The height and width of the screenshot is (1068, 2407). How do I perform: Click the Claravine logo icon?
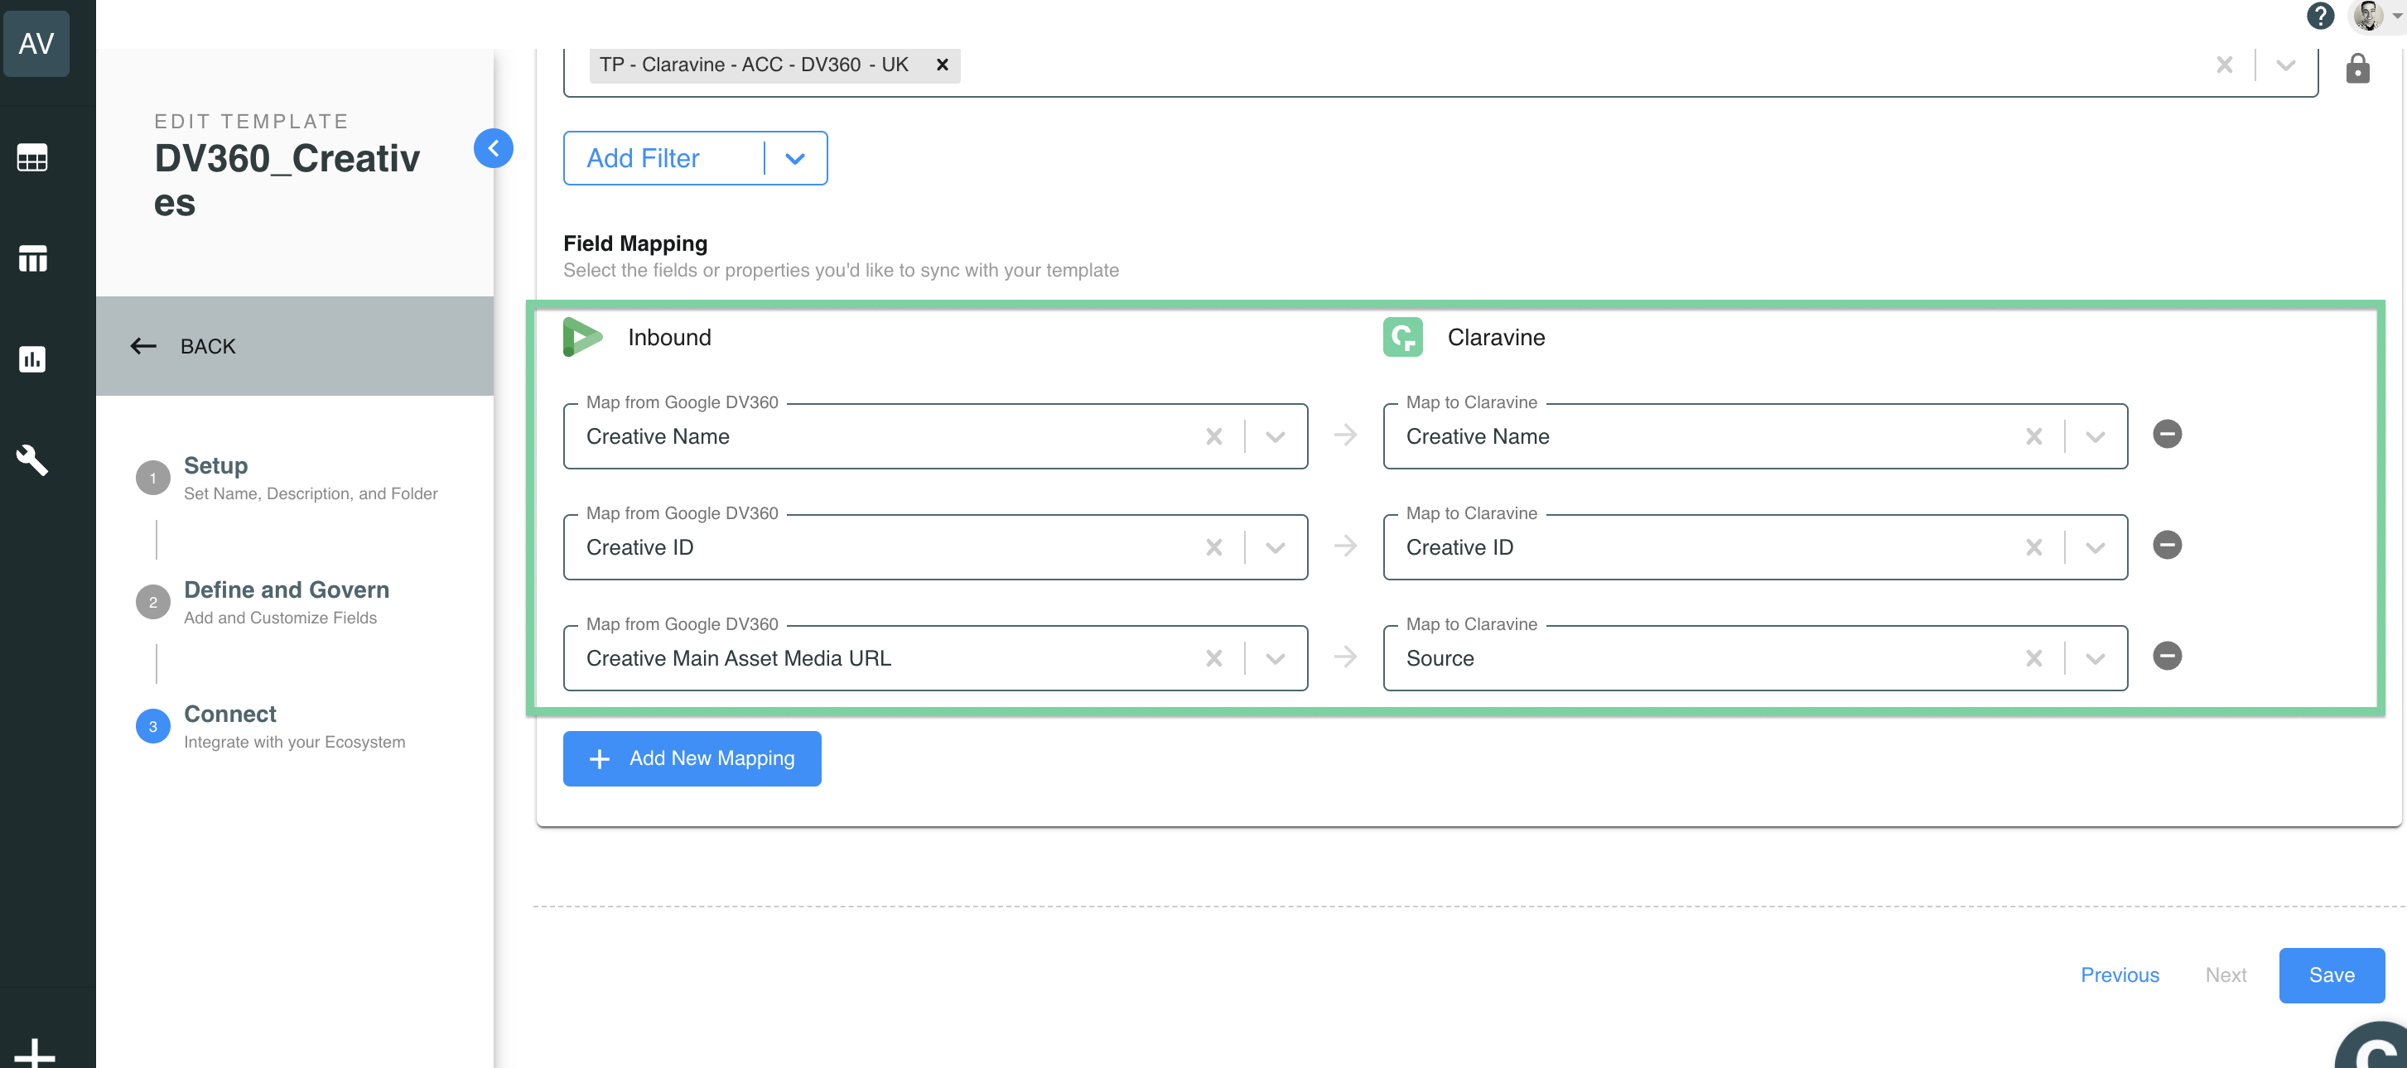tap(1402, 337)
